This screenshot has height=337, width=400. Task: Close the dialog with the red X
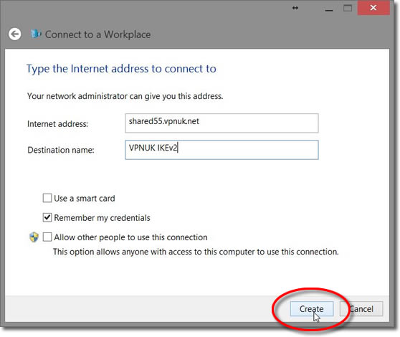tap(373, 8)
